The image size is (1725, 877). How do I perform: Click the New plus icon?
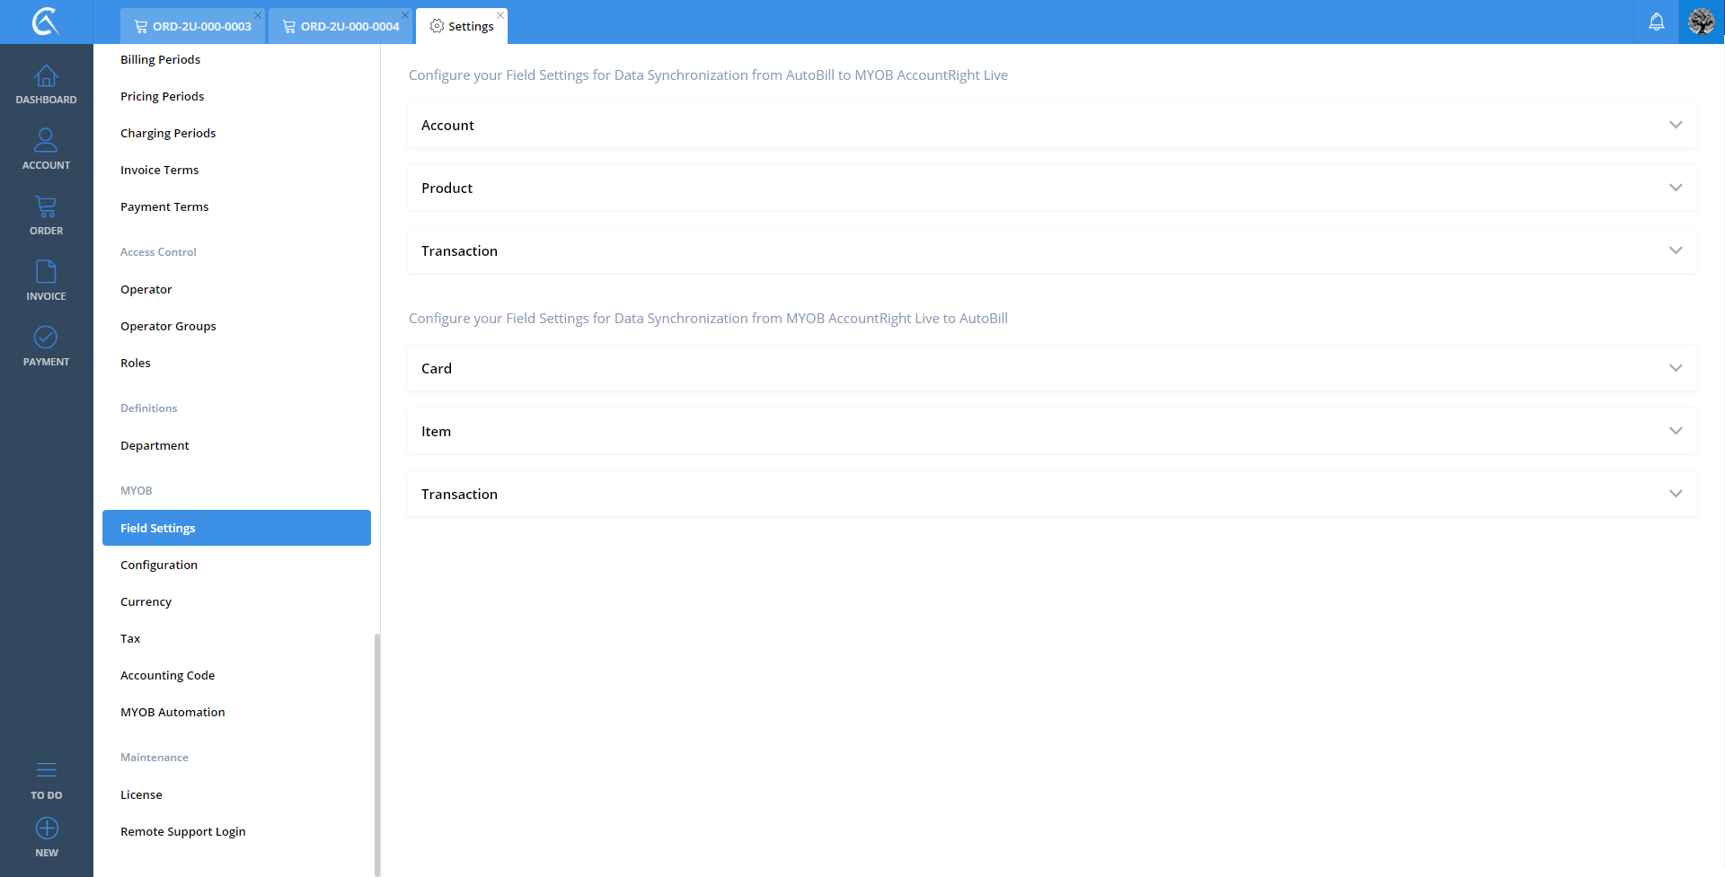[47, 829]
